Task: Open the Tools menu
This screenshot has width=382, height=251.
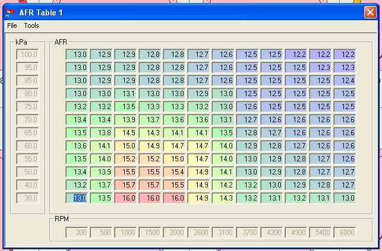Action: point(31,26)
